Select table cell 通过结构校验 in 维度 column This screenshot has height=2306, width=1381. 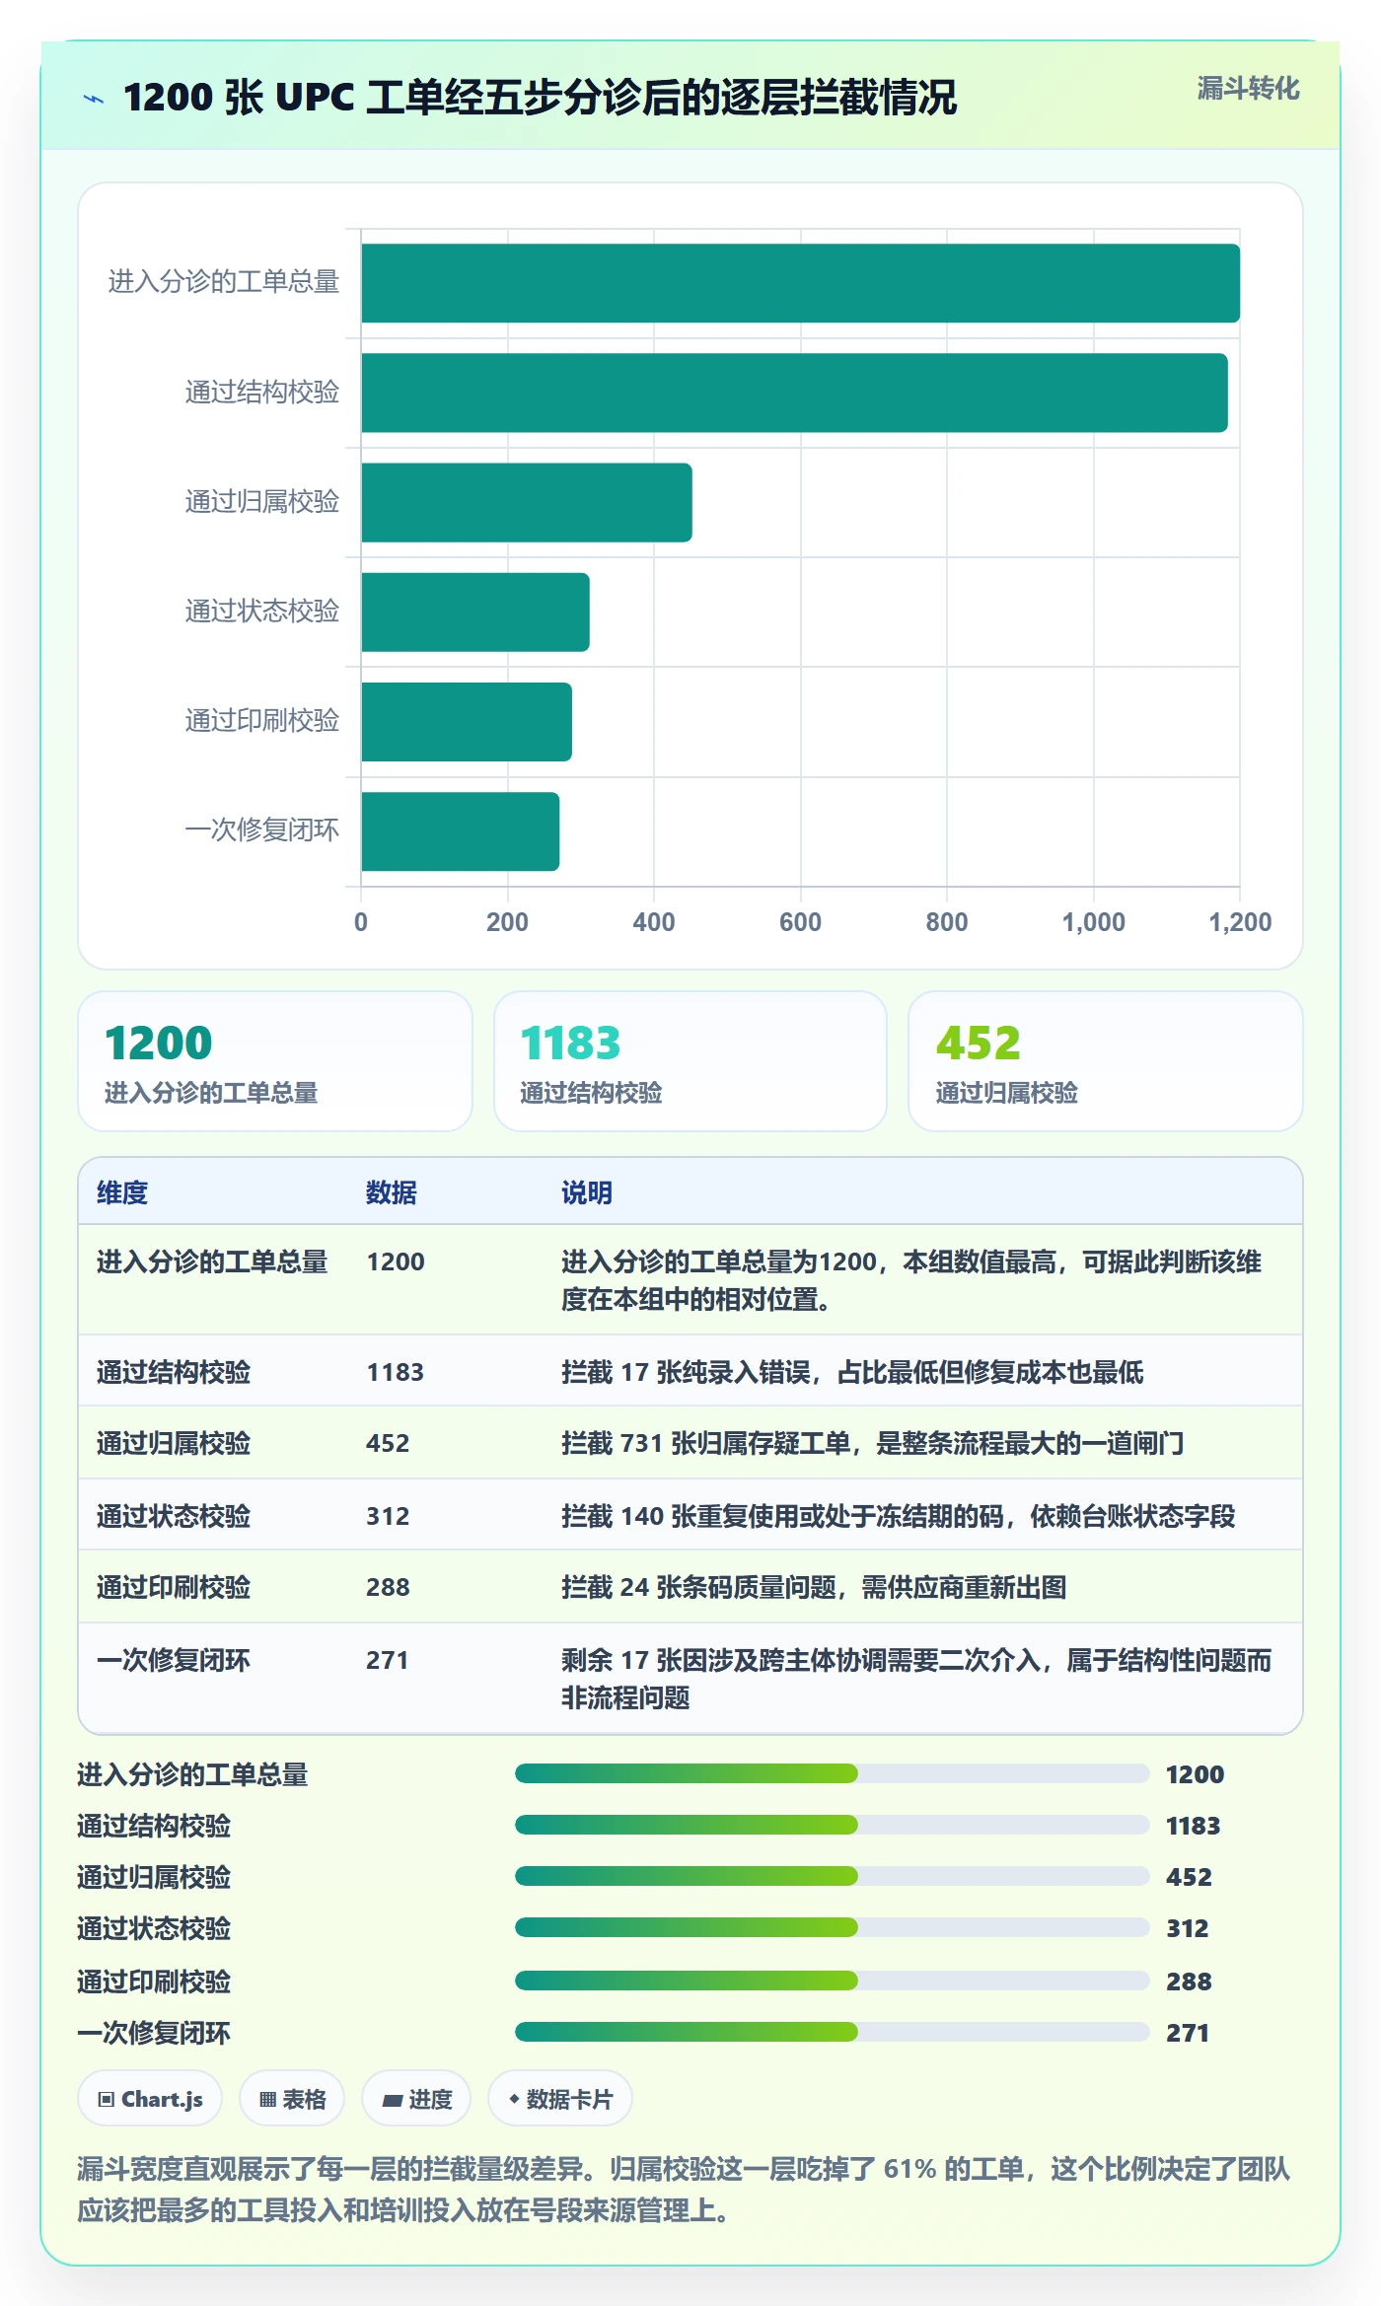coord(174,1372)
